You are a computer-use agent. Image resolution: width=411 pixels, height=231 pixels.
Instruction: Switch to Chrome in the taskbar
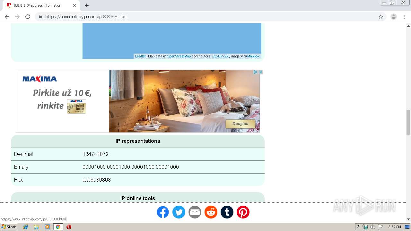pyautogui.click(x=58, y=227)
